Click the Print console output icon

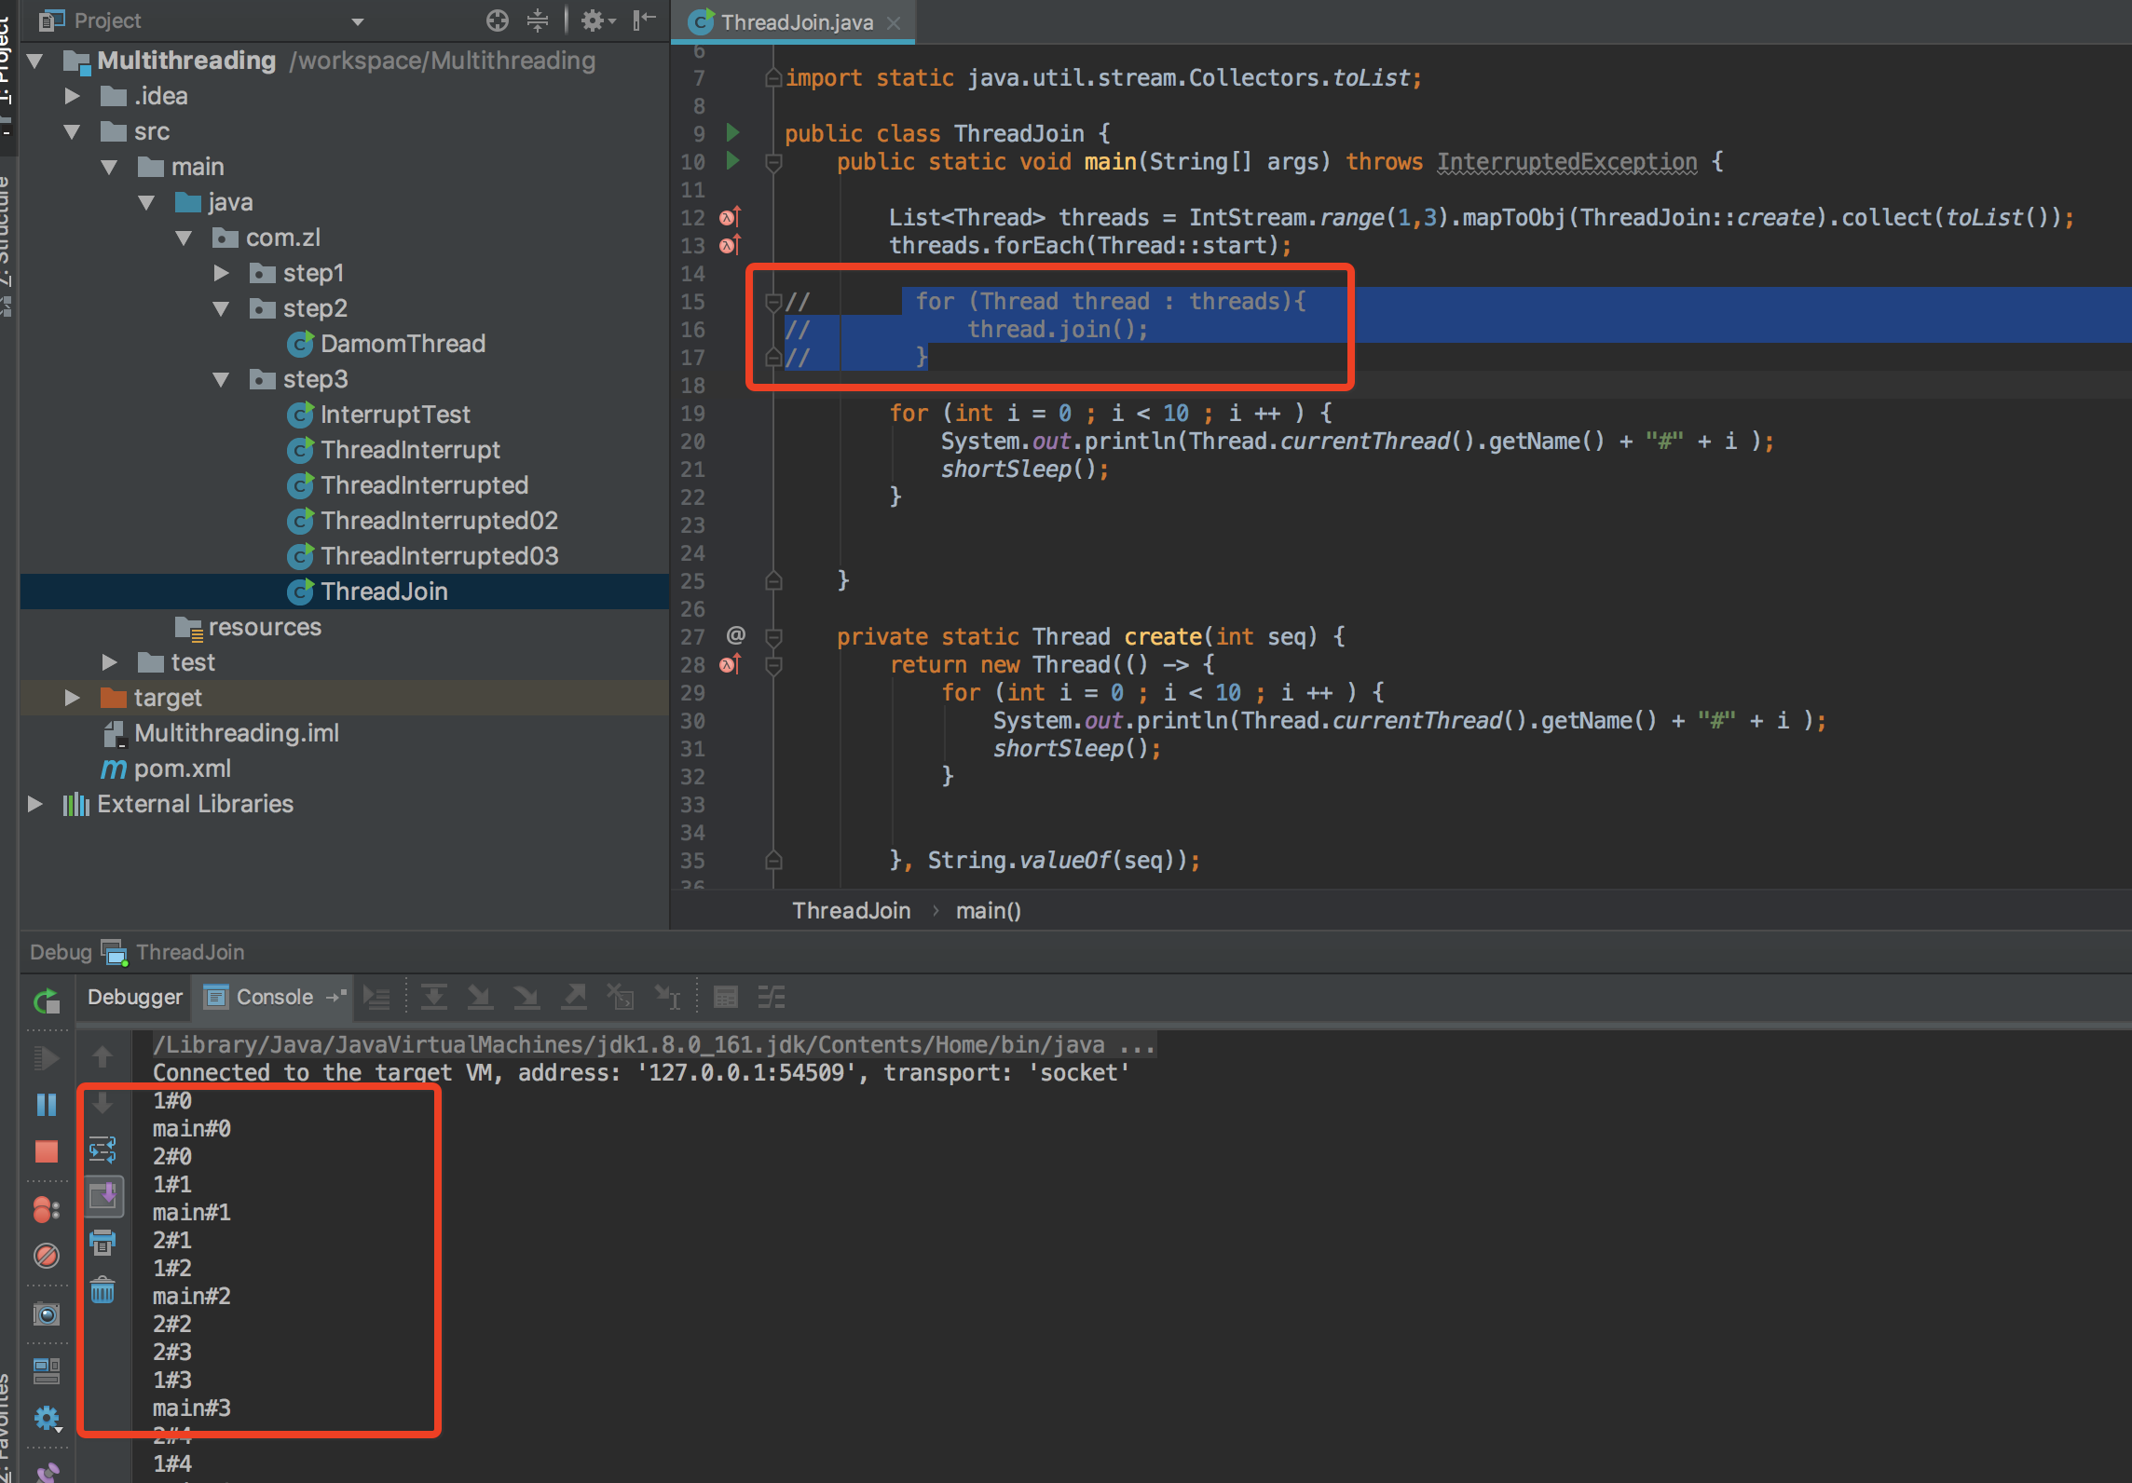102,1243
